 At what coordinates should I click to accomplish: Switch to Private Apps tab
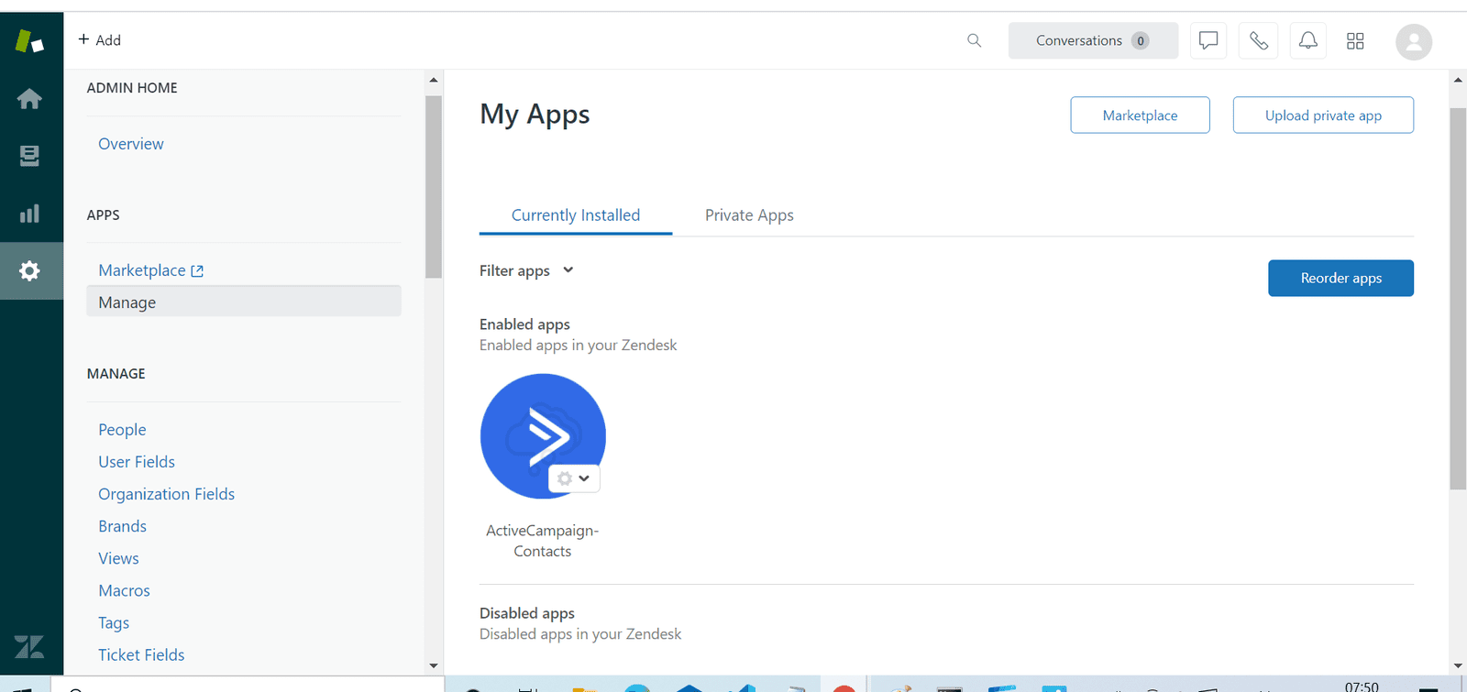click(x=749, y=215)
